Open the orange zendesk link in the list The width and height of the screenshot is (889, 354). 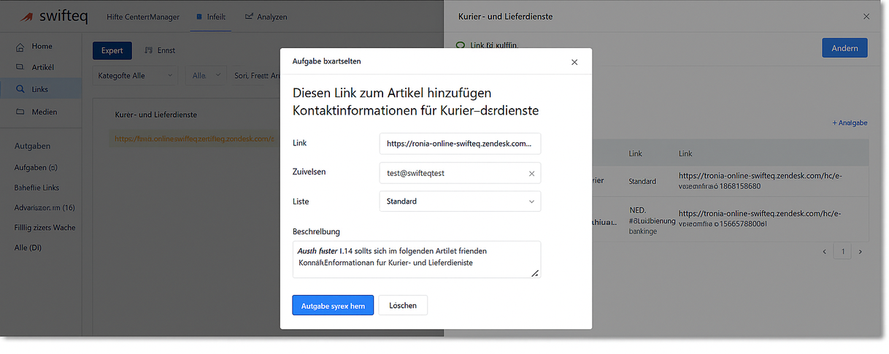click(x=194, y=138)
